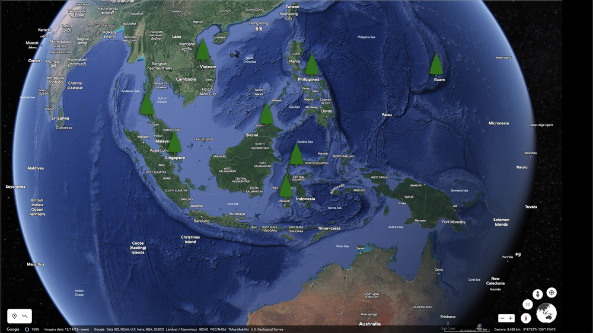Select the draw line or path tool

point(25,316)
